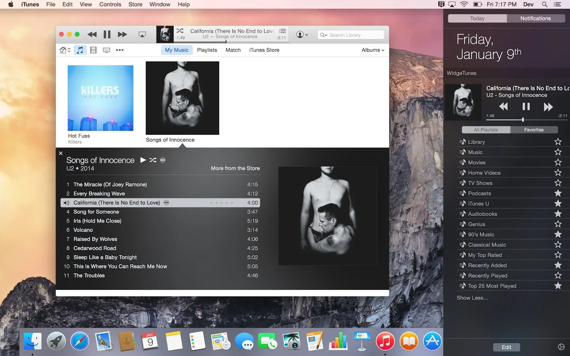Open album more options ellipsis
Viewport: 570px width, 356px height.
coord(163,160)
